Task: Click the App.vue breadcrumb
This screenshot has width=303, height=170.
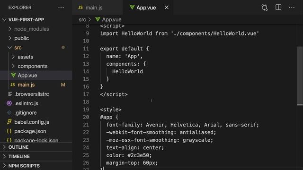Action: pyautogui.click(x=112, y=20)
